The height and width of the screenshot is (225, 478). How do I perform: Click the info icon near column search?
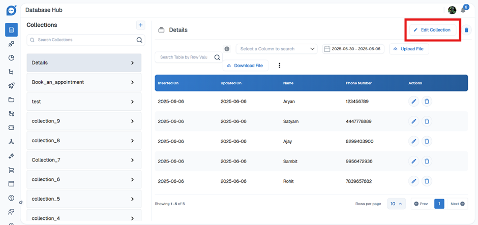pos(227,49)
